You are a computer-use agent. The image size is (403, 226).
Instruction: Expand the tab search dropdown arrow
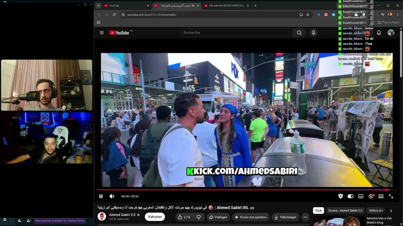click(98, 6)
